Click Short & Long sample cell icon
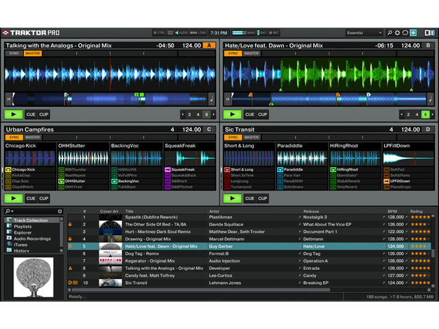The width and height of the screenshot is (439, 329). coord(227,169)
